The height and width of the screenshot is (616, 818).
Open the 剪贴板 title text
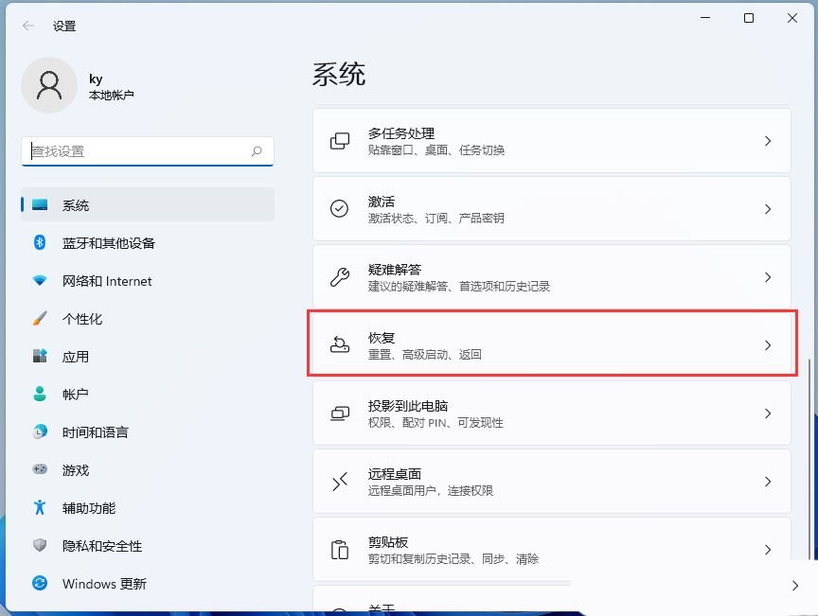point(388,542)
